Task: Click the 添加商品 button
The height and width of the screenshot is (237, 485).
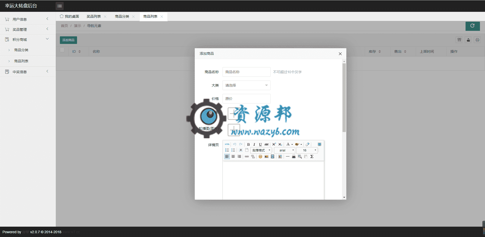Action: click(x=68, y=40)
